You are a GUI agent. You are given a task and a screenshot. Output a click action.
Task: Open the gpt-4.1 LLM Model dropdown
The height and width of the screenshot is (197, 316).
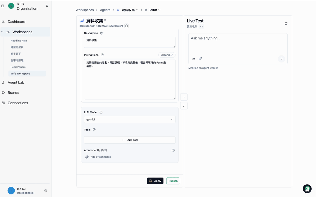[130, 119]
